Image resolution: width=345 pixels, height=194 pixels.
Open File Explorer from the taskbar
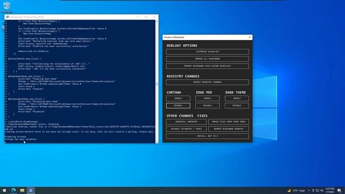point(22,190)
